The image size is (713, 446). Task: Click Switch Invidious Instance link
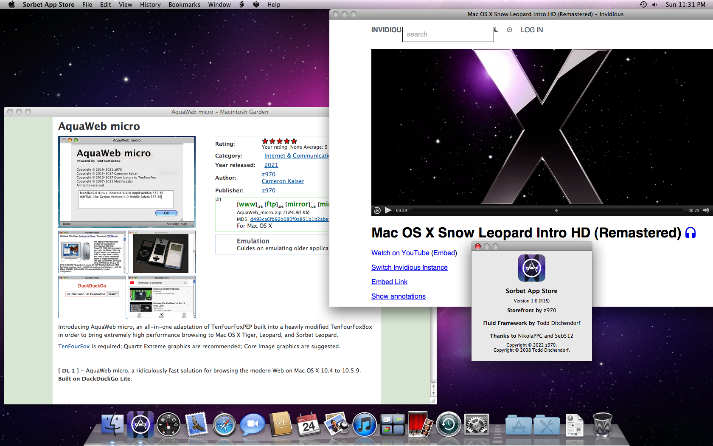pos(410,267)
